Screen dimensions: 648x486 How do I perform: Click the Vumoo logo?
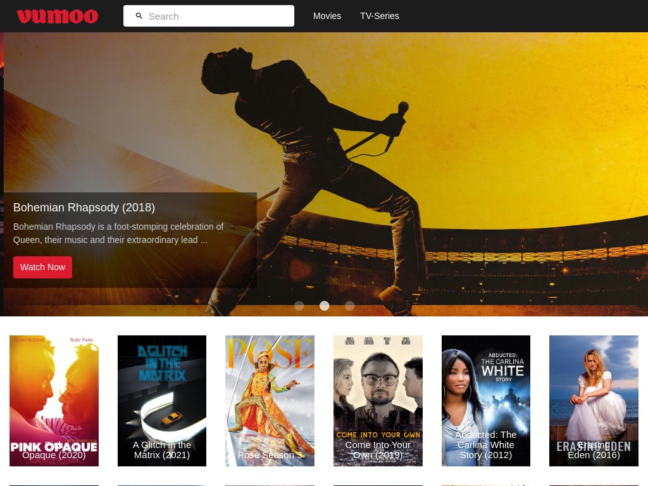click(58, 16)
